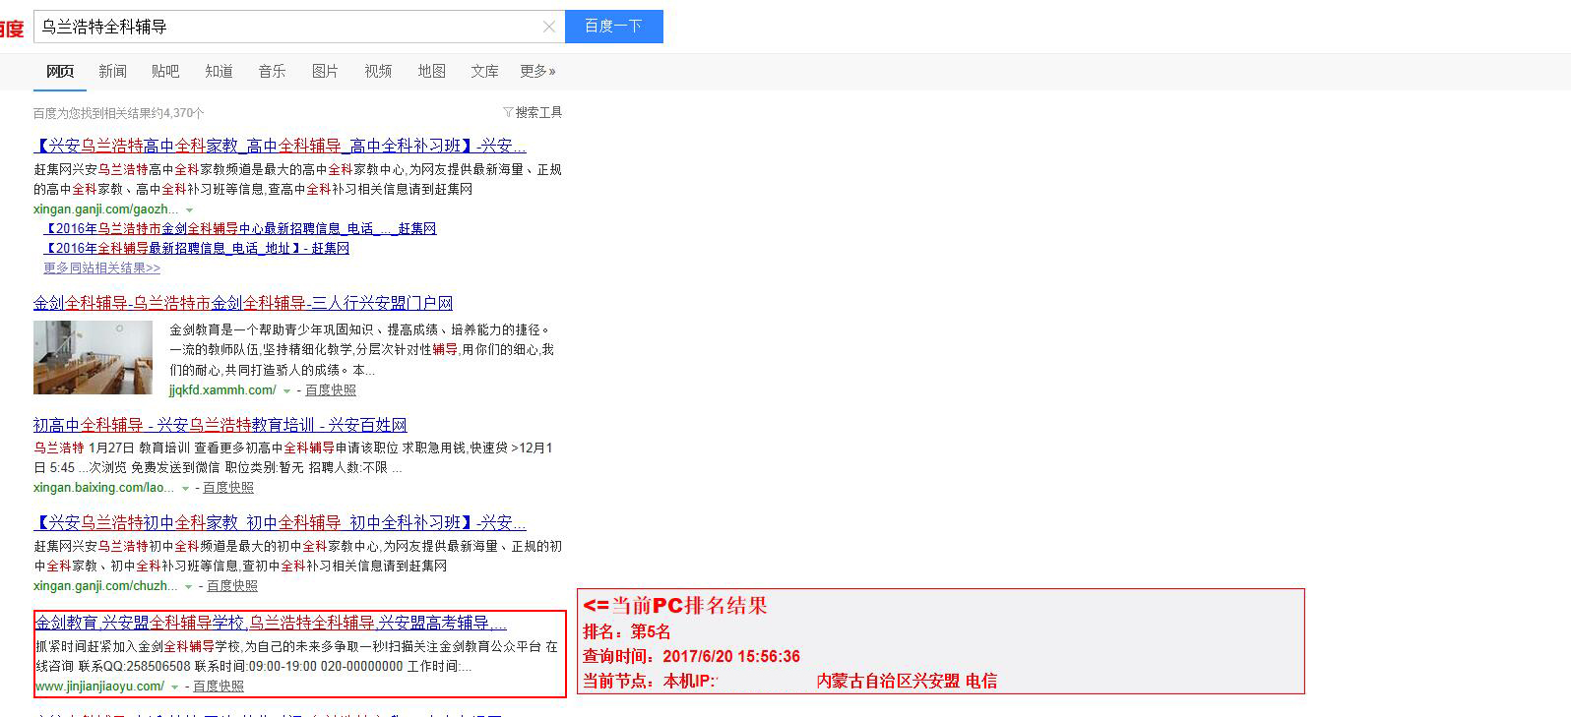Select the 网页 tab

click(x=60, y=71)
